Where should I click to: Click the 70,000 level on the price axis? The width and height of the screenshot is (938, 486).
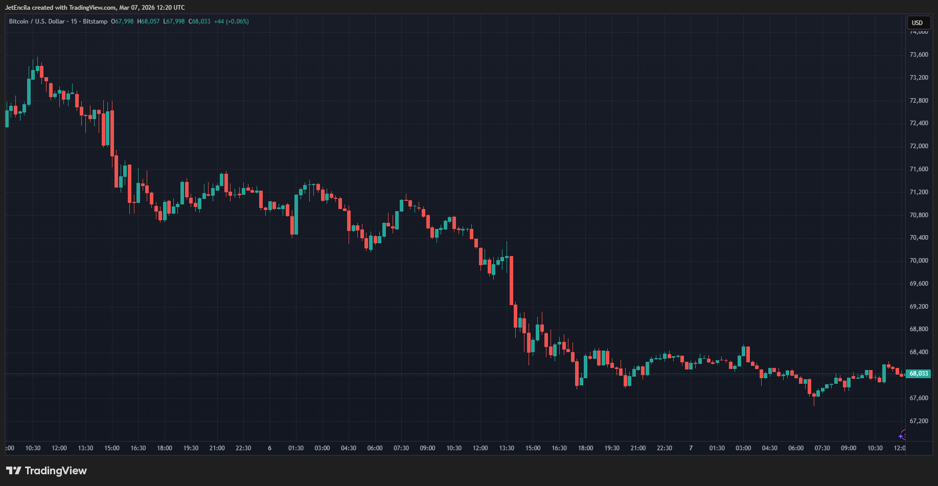coord(919,261)
